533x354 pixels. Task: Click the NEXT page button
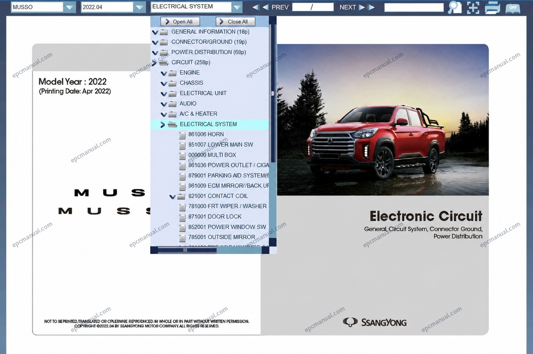pyautogui.click(x=352, y=7)
